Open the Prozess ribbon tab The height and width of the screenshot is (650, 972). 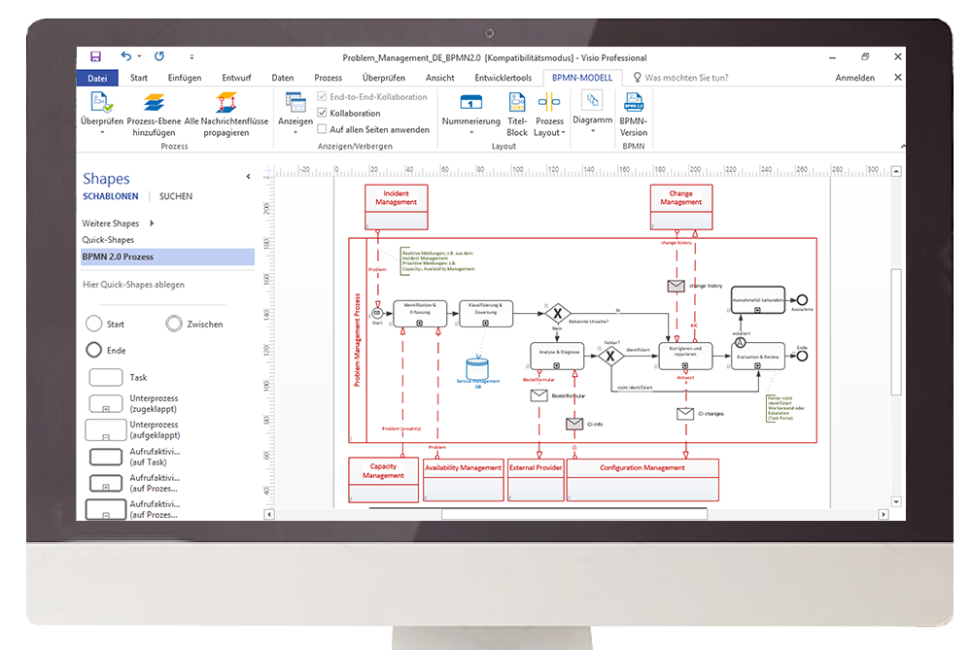click(328, 78)
